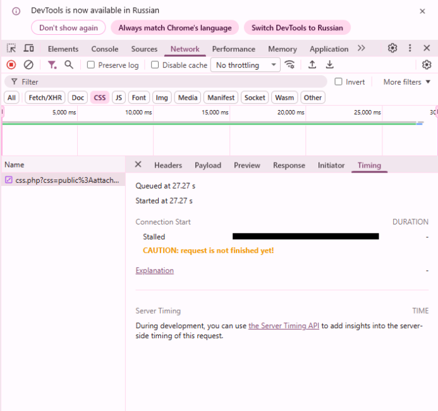Select the All request type filter

[11, 97]
